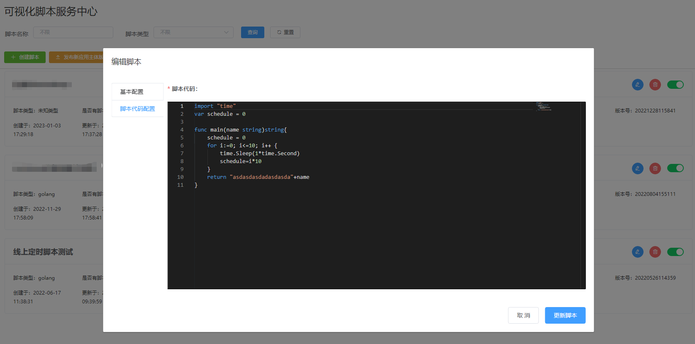Disable the 线上定时脚本测试 script switch
This screenshot has width=695, height=344.
click(x=675, y=252)
